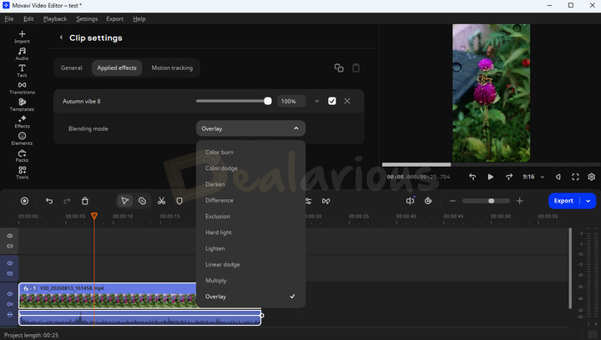Toggle the Autumn vibe 8 effect checkbox
Image resolution: width=601 pixels, height=340 pixels.
pyautogui.click(x=332, y=101)
